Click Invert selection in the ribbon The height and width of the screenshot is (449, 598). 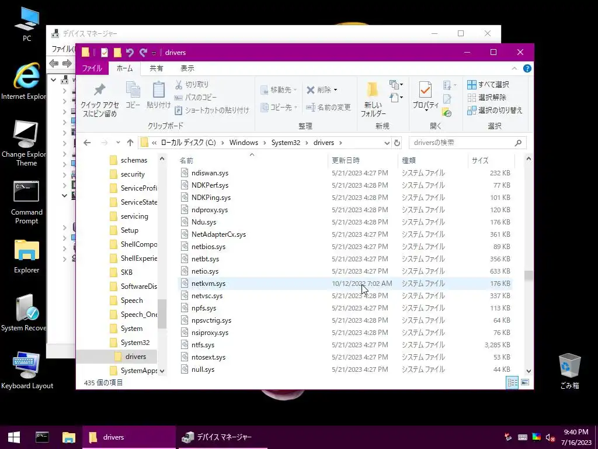click(x=495, y=110)
